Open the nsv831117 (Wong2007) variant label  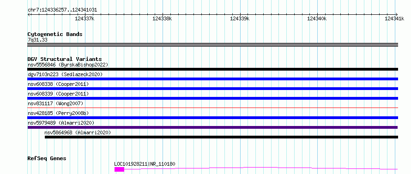point(55,103)
